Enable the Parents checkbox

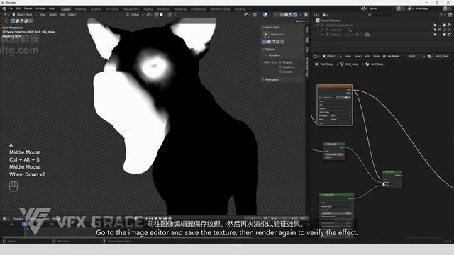point(281,72)
